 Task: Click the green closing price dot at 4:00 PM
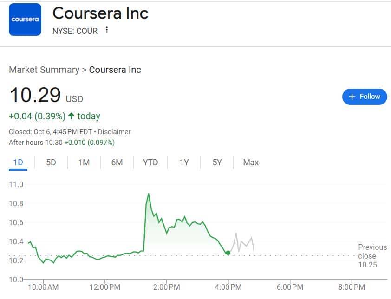[228, 253]
